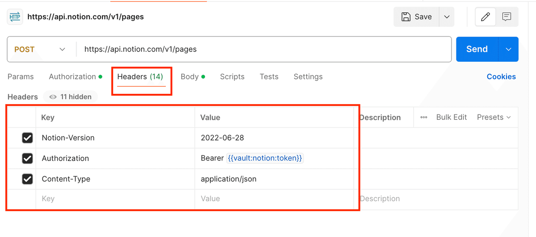This screenshot has width=536, height=237.
Task: Open the Presets dropdown
Action: point(494,117)
